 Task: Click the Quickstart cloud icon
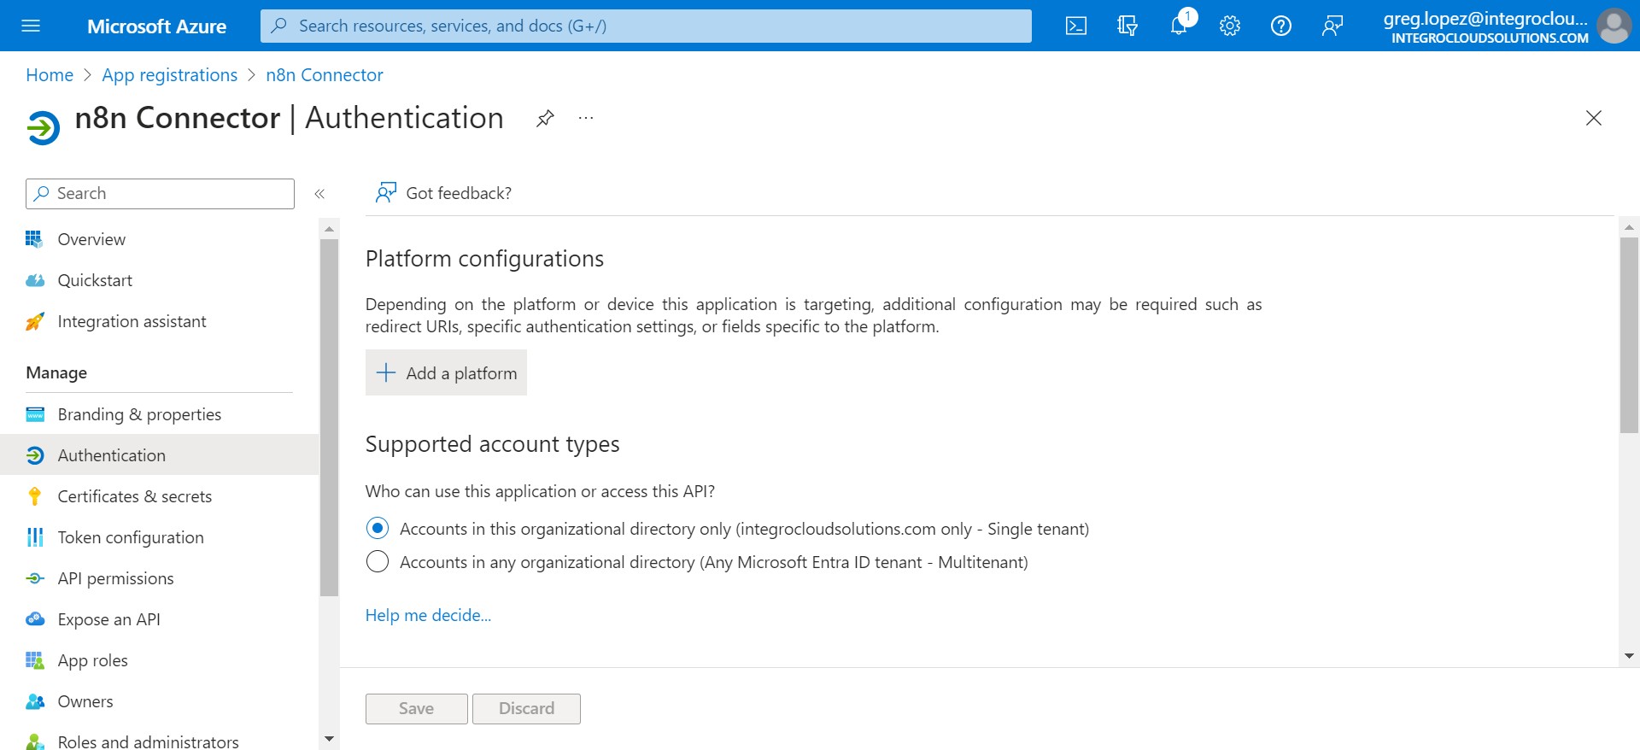(34, 280)
